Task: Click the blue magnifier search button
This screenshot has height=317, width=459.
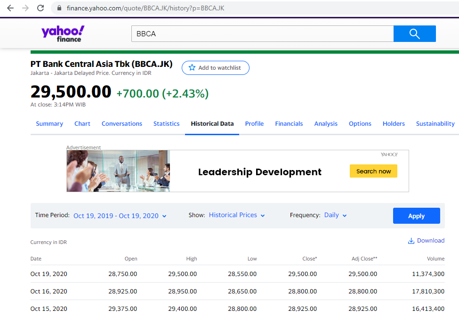Action: (x=414, y=34)
